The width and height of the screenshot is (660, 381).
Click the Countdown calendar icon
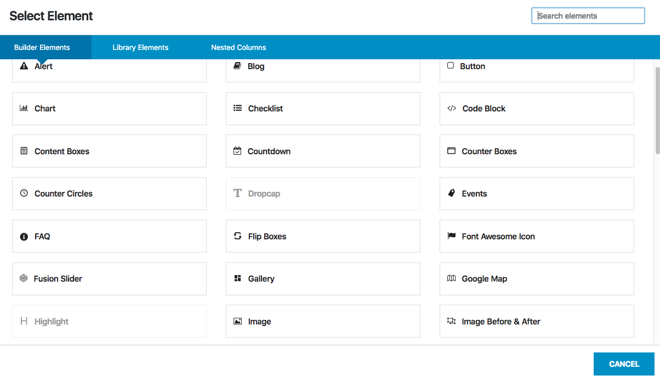click(x=237, y=151)
